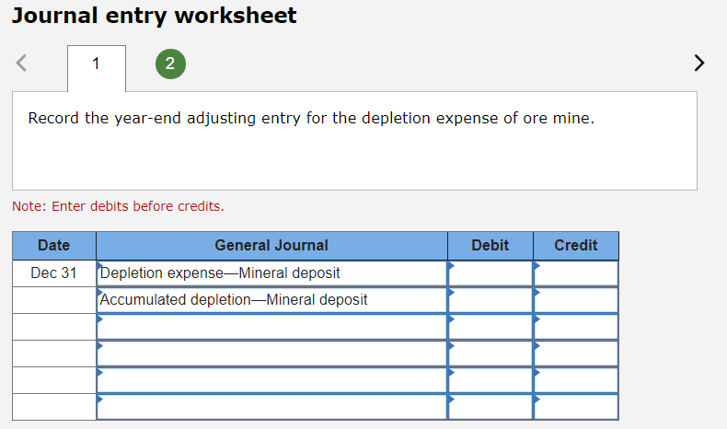727x429 pixels.
Task: Click the Journal entry worksheet heading
Action: click(154, 16)
